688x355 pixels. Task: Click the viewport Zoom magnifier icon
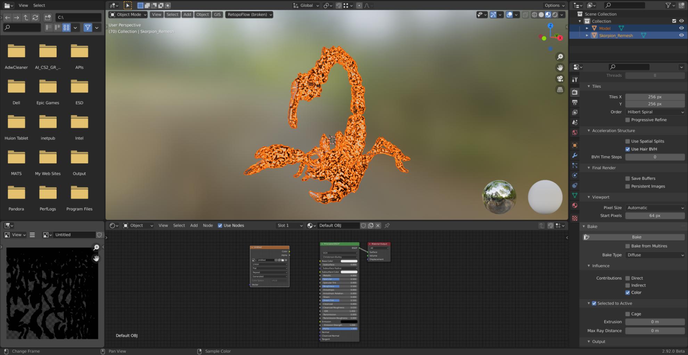point(560,57)
